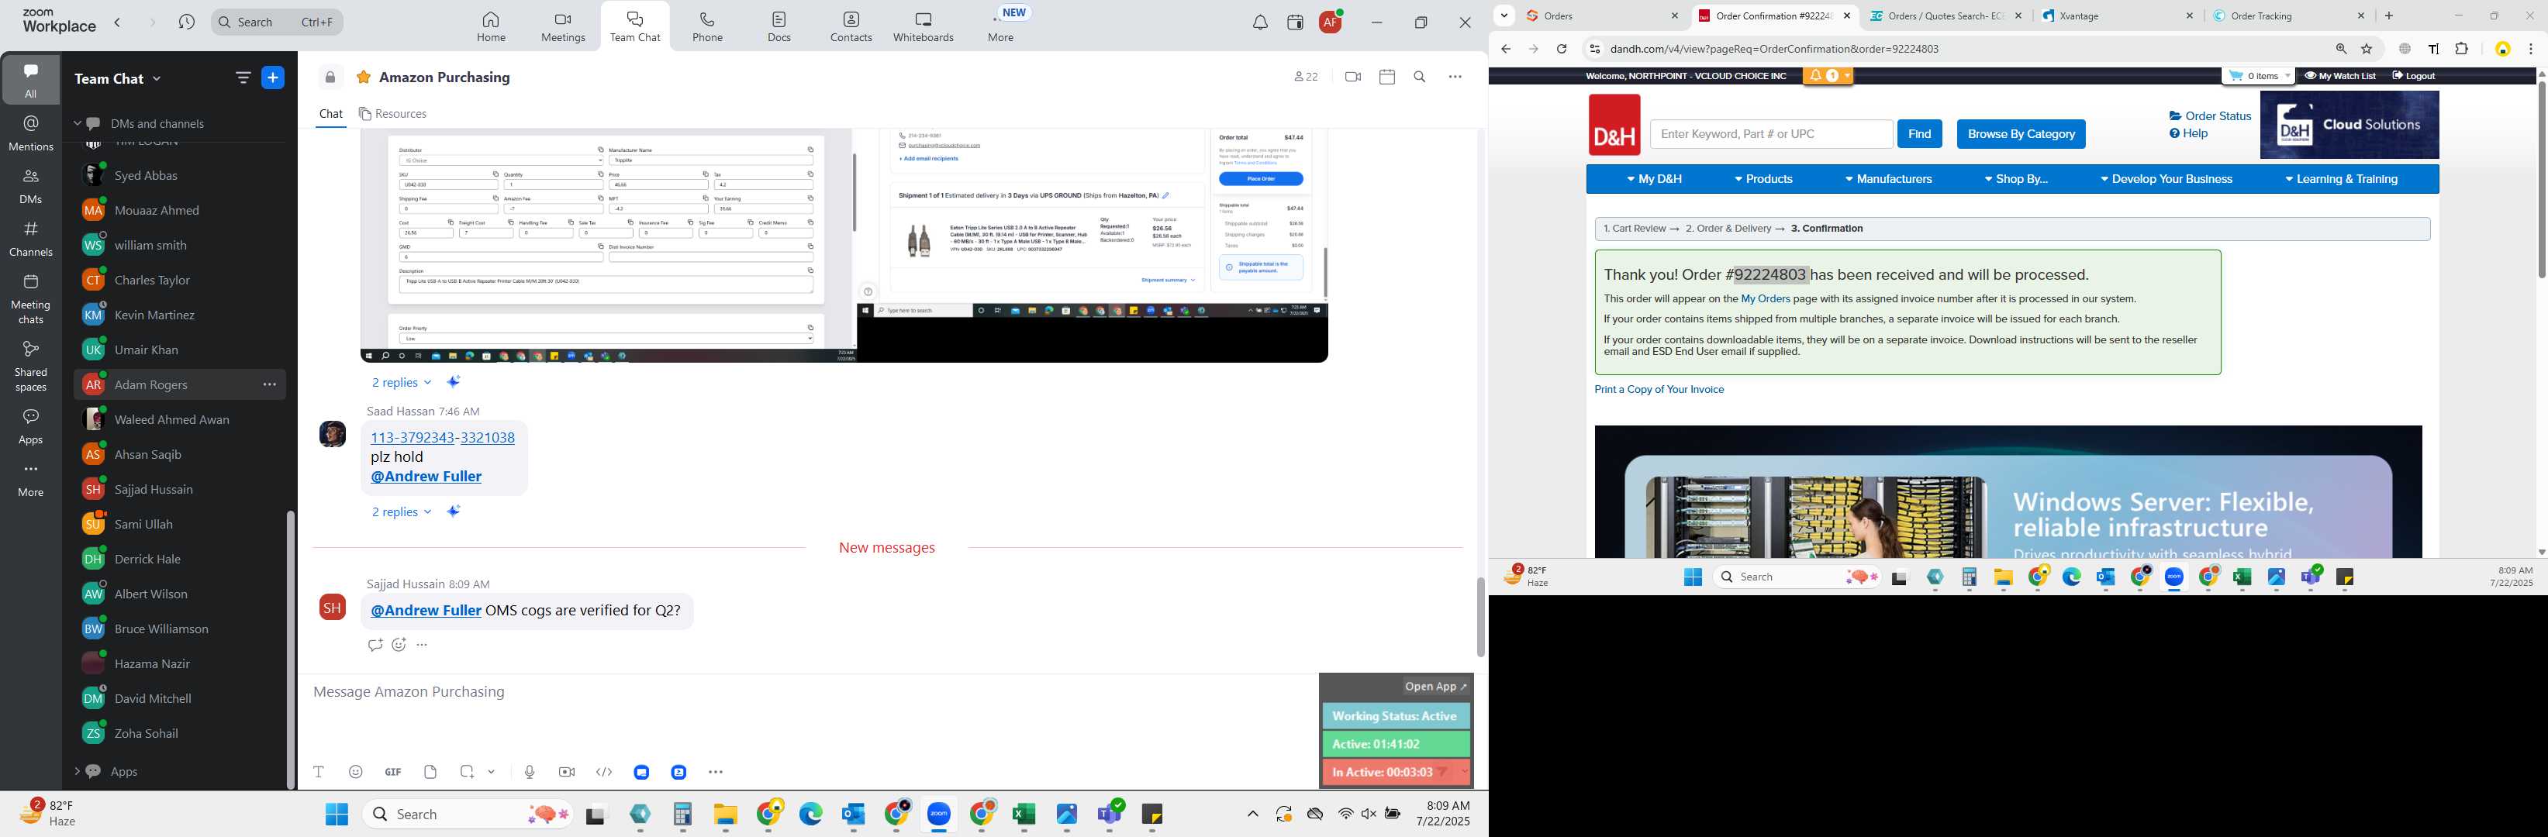Viewport: 2548px width, 837px height.
Task: Insert a code snippet with the code icon
Action: pos(604,772)
